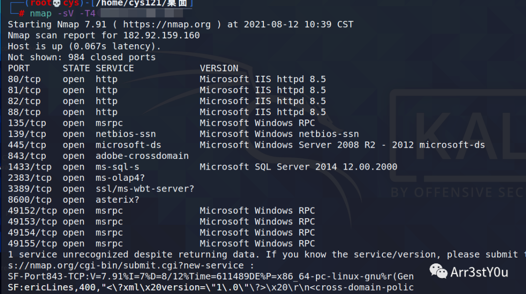Click the VERSION column header
Screen dimensions: 526x294
click(x=219, y=69)
